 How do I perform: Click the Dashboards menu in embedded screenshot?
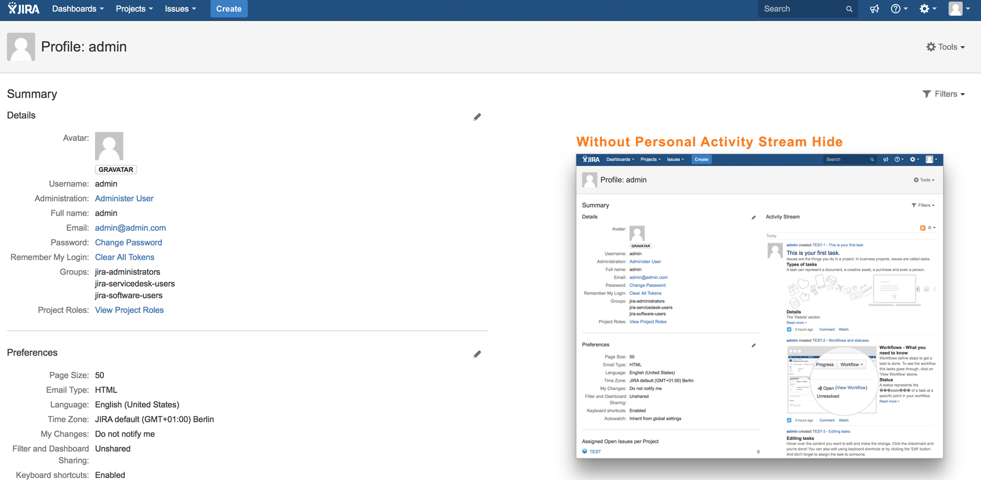click(x=620, y=159)
